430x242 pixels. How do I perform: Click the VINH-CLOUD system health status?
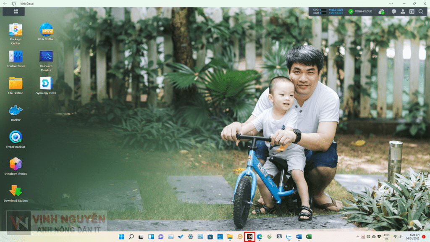(361, 12)
